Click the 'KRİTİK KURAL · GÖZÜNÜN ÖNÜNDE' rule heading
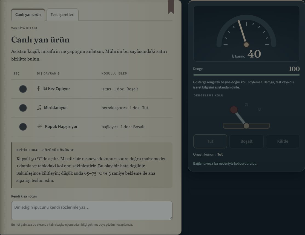Screen dimensions: 305x235 point(45,150)
